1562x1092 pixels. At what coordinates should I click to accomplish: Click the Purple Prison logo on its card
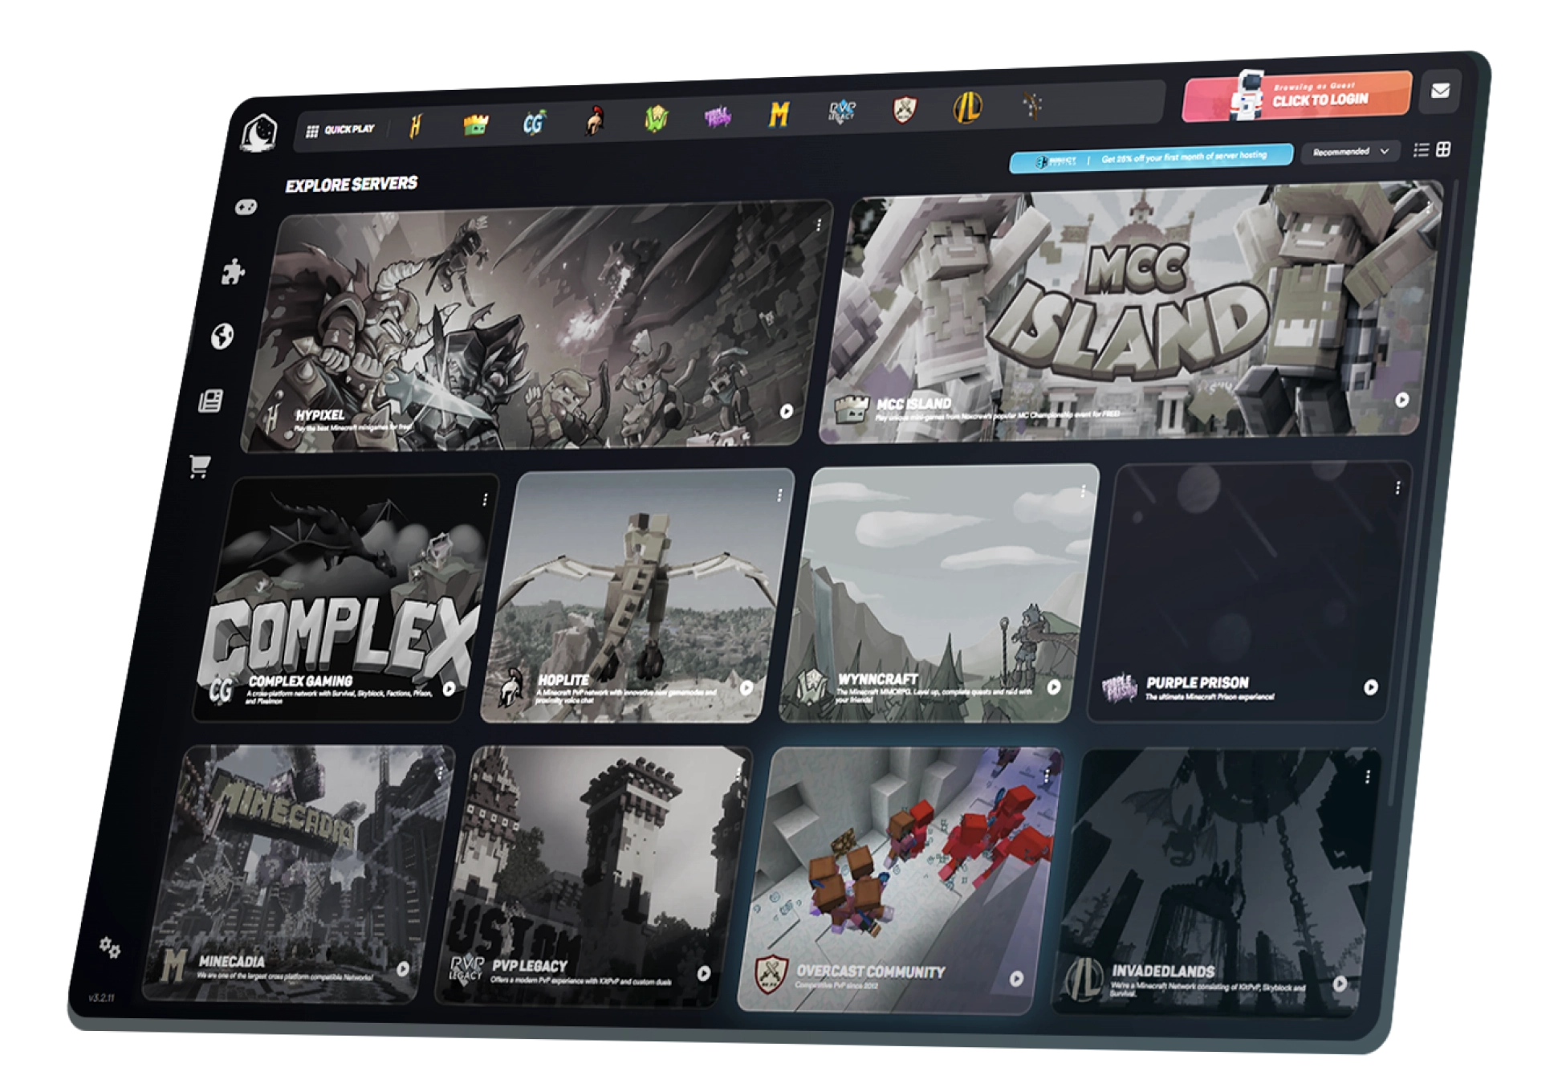click(1121, 687)
